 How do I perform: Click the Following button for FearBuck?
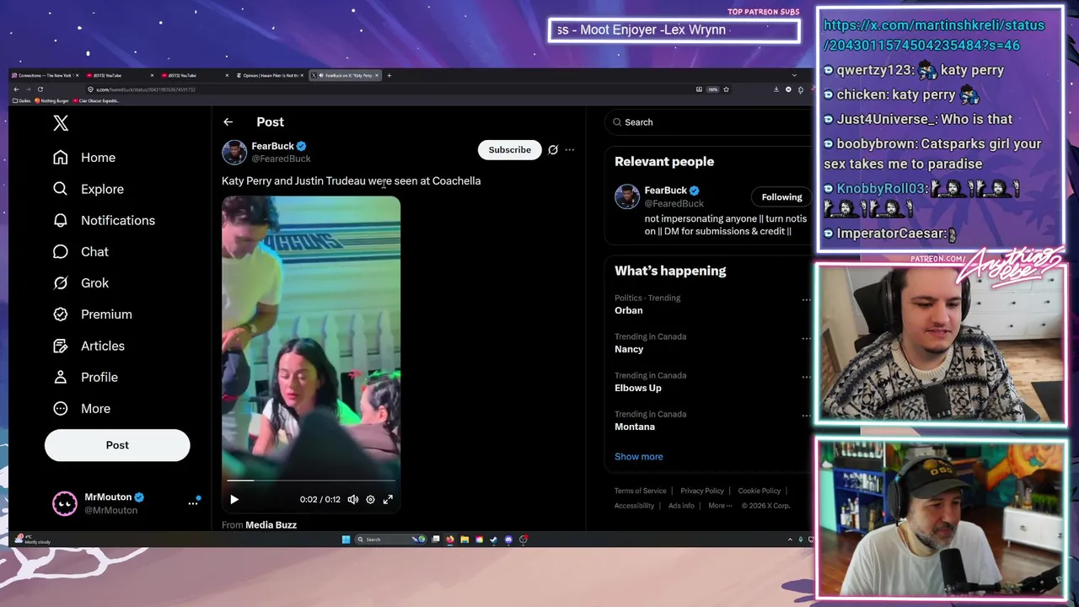coord(781,197)
